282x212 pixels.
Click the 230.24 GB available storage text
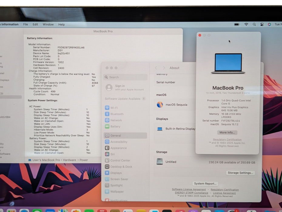tap(232, 162)
